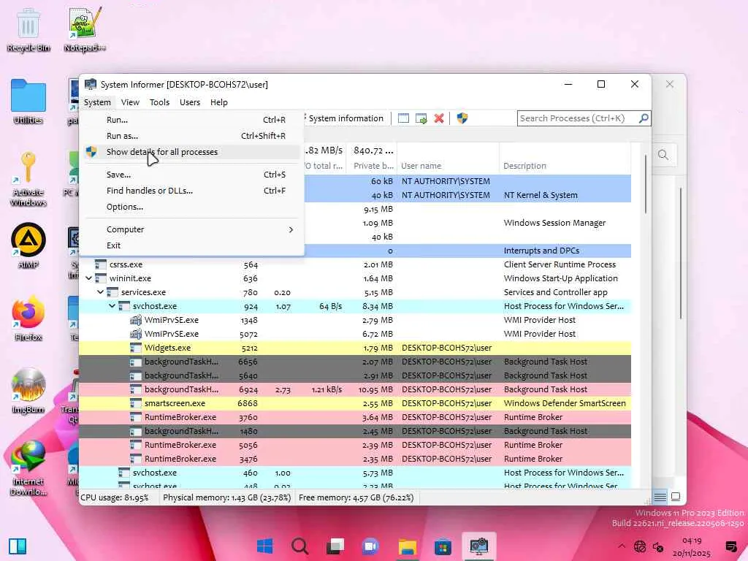Click the Free memory status entry
This screenshot has width=748, height=561.
click(x=356, y=497)
